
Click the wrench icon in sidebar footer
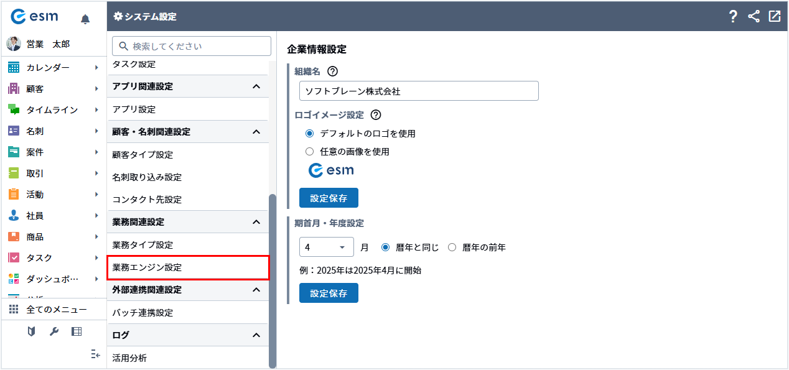click(54, 331)
